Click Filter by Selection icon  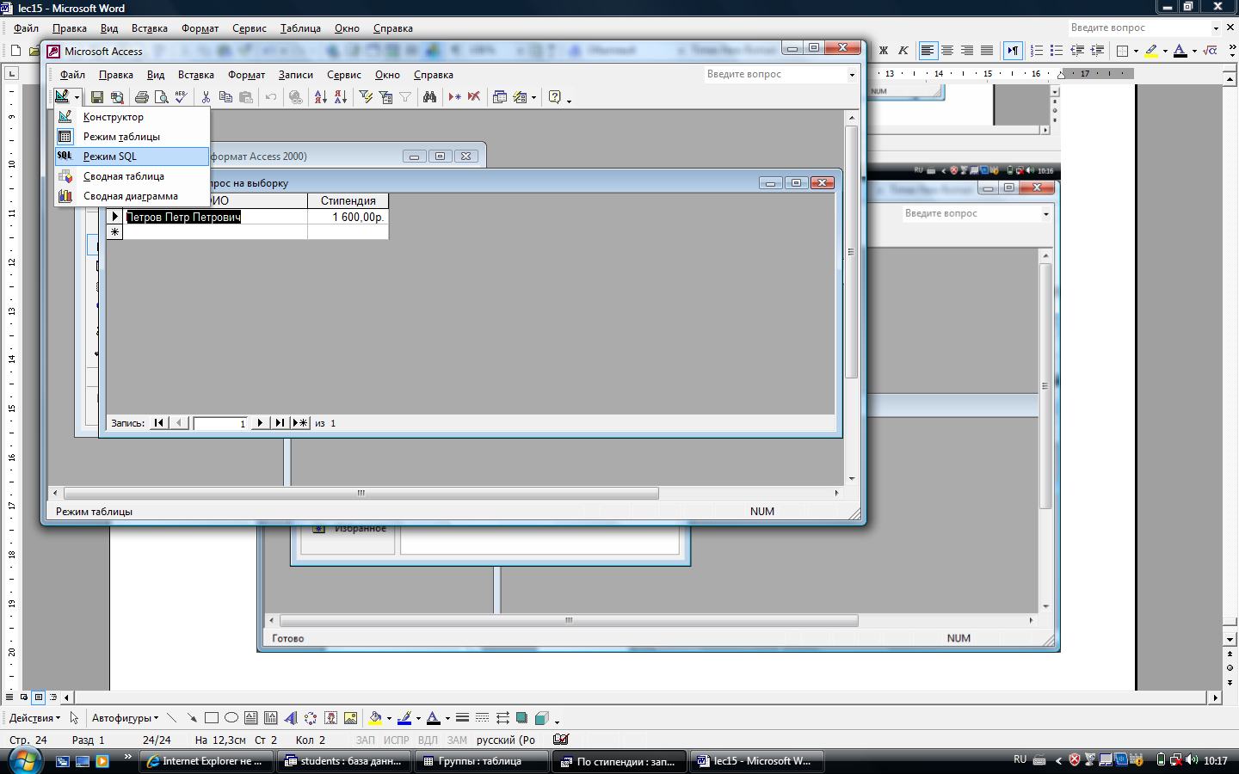[366, 97]
